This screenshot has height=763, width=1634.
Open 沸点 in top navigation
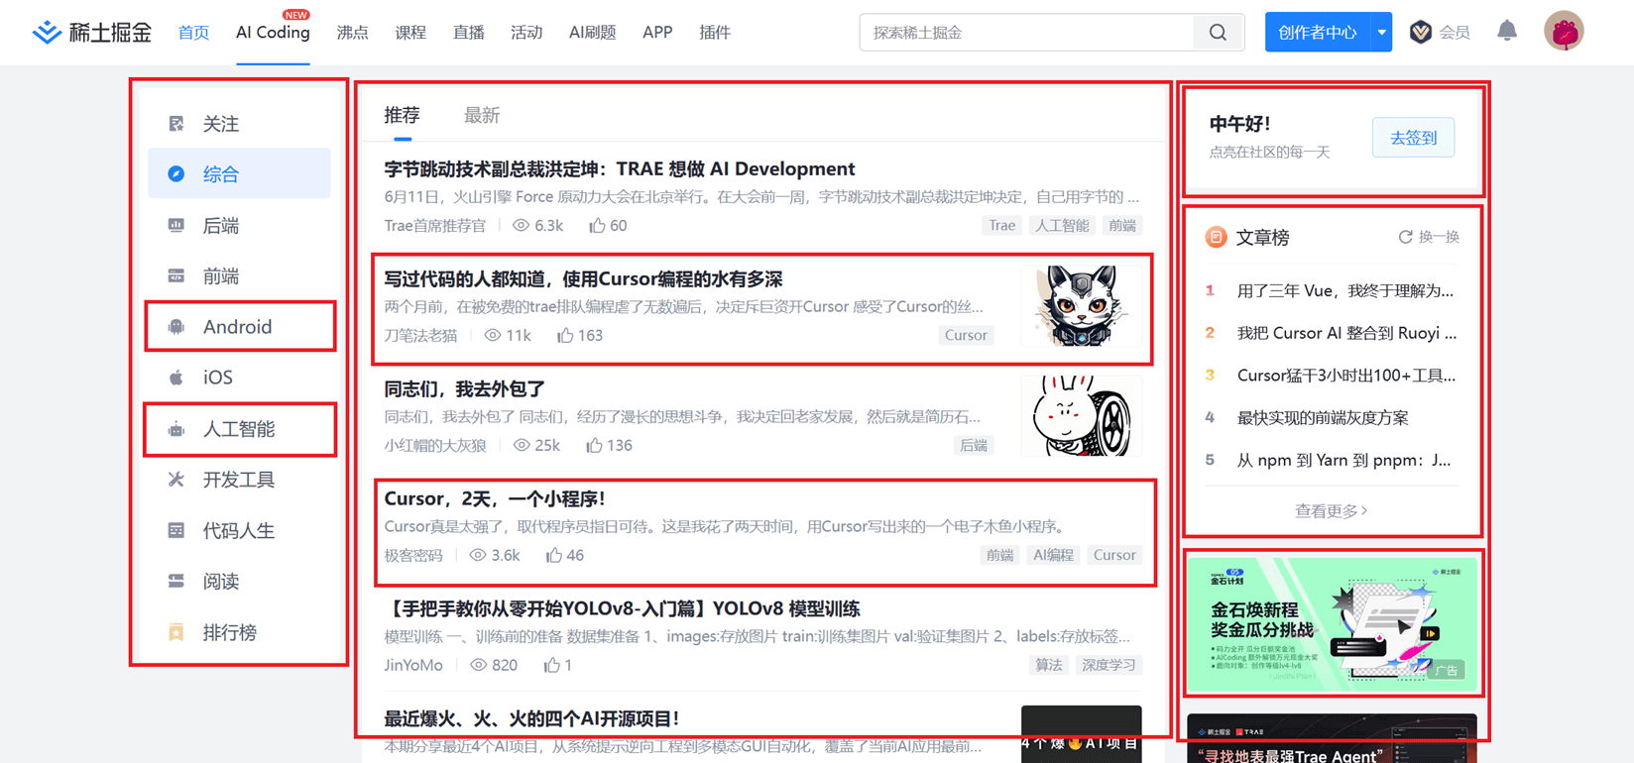pos(352,33)
